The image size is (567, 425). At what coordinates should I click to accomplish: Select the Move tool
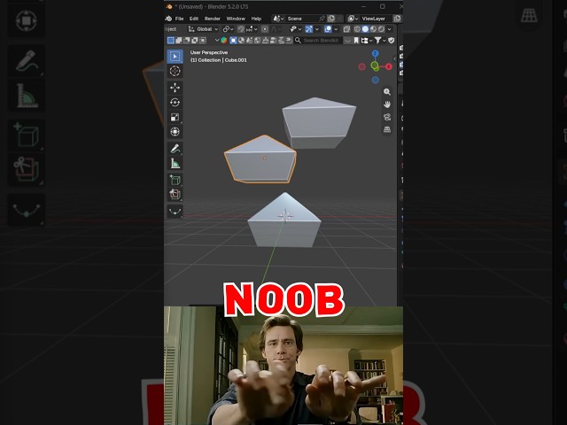[x=175, y=88]
